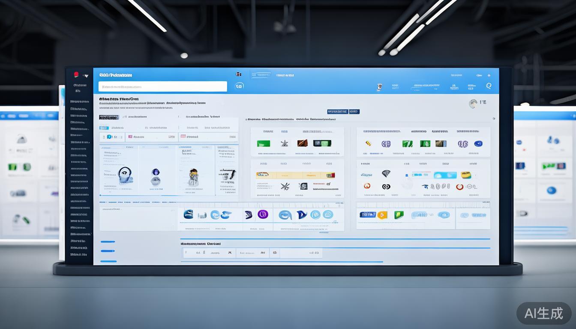
Task: Select the green rectangle icon in the first card
Action: tap(263, 144)
